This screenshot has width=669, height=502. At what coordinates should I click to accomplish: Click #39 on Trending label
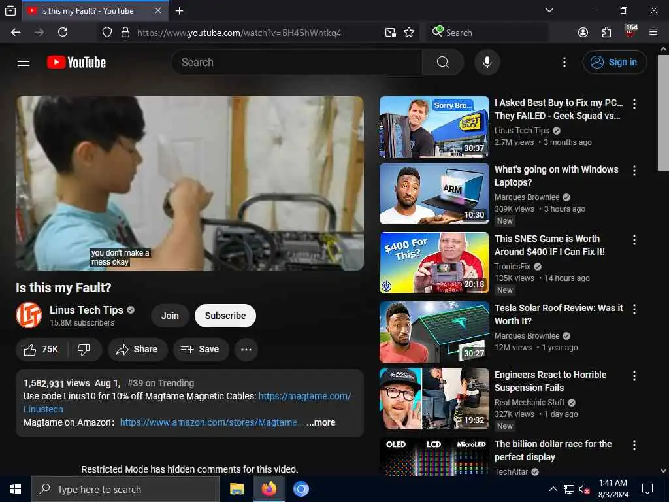tap(161, 383)
